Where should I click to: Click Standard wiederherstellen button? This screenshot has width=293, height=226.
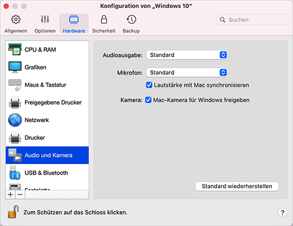coord(237,186)
